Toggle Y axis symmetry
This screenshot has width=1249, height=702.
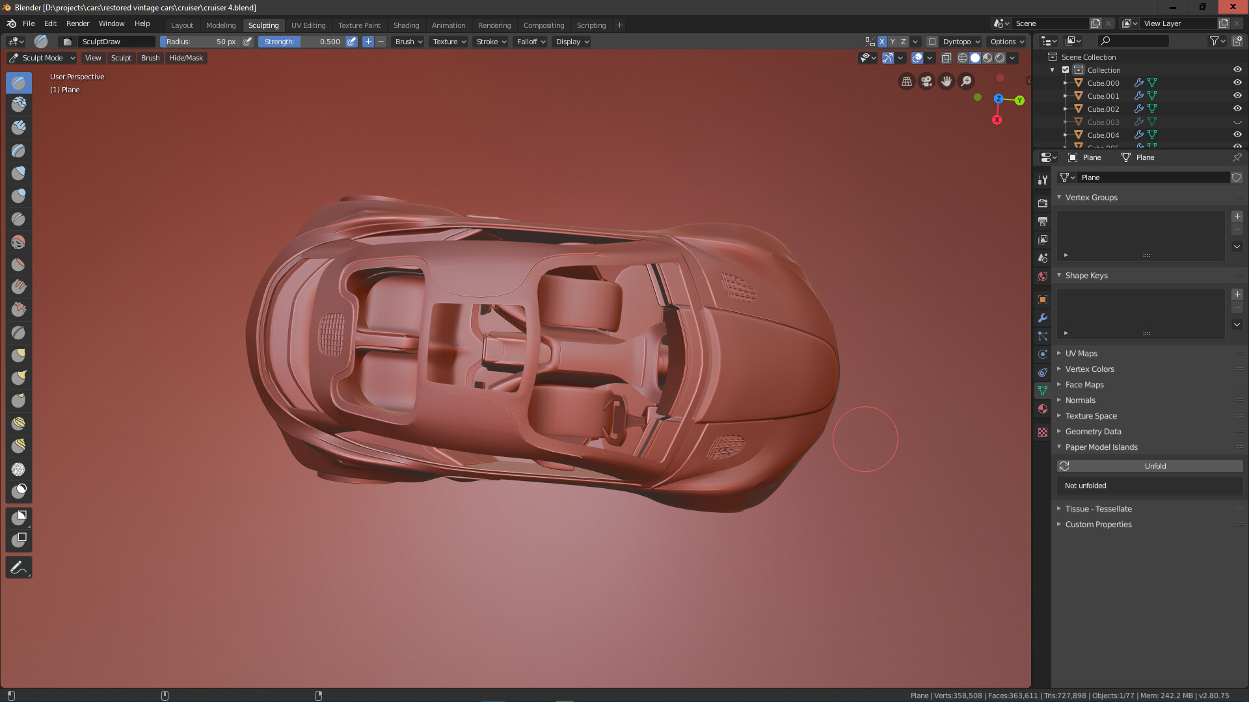click(893, 42)
